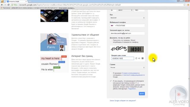This screenshot has width=190, height=107.
Task: Open the Apps shortcut in the bookmarks bar
Action: tap(6, 8)
